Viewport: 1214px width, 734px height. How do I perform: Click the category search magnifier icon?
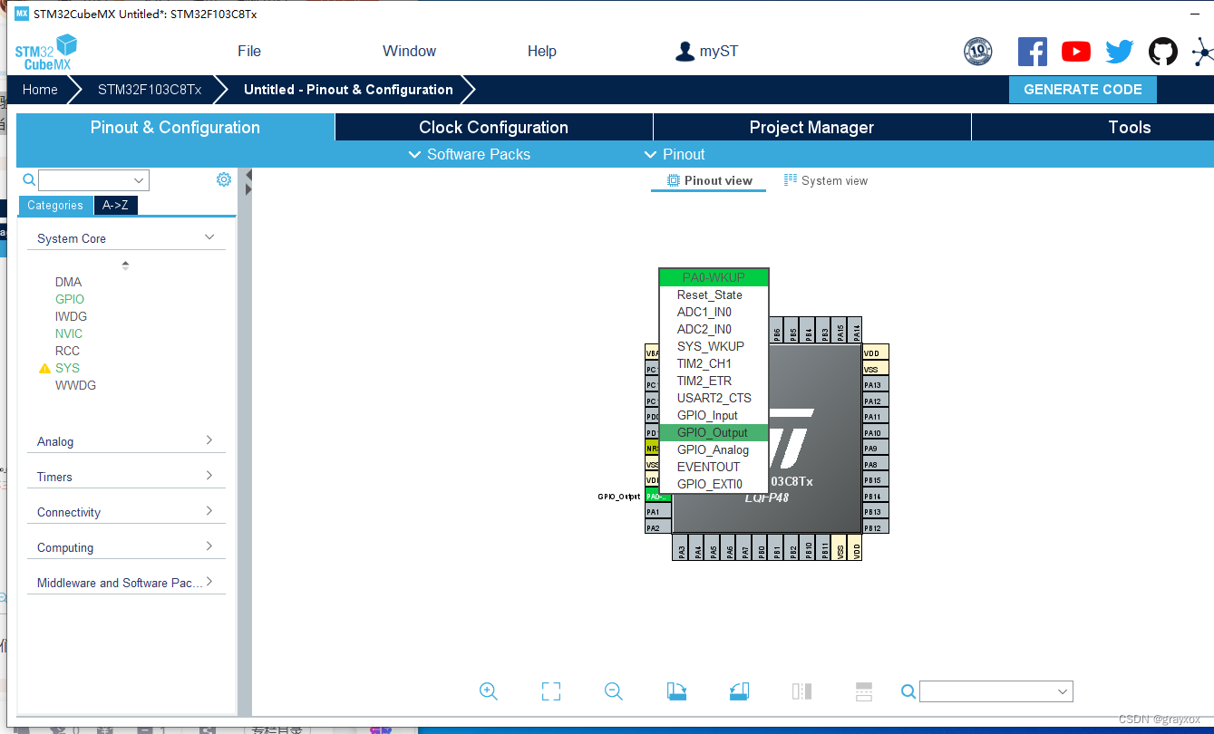[29, 179]
